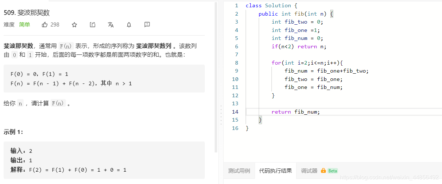The height and width of the screenshot is (184, 442).
Task: Click the 'int fib_num = 0;' line
Action: click(x=297, y=38)
